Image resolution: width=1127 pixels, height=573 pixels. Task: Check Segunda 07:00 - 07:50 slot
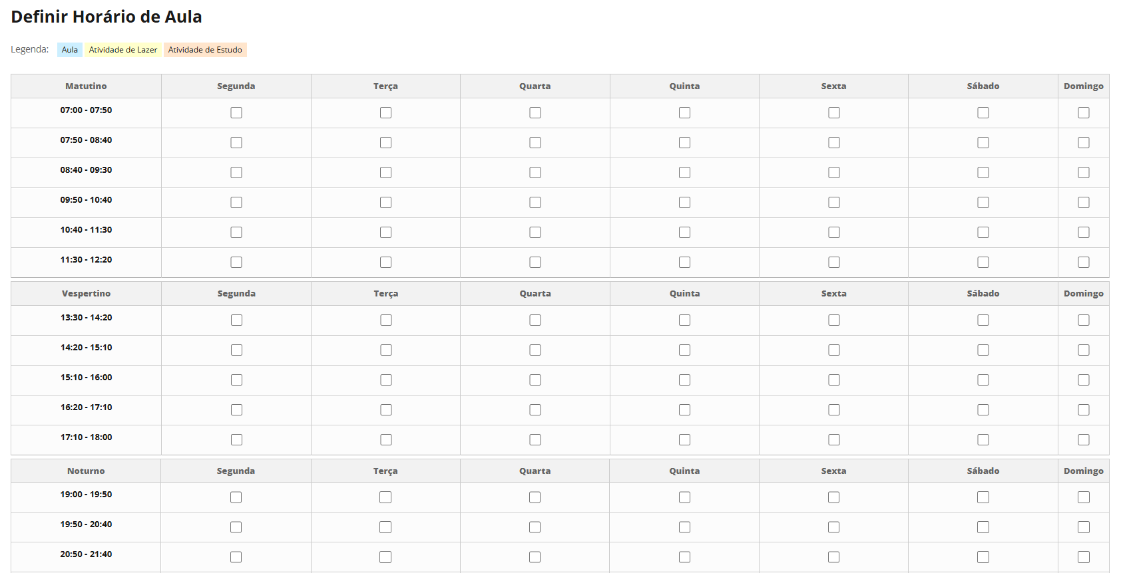[236, 113]
